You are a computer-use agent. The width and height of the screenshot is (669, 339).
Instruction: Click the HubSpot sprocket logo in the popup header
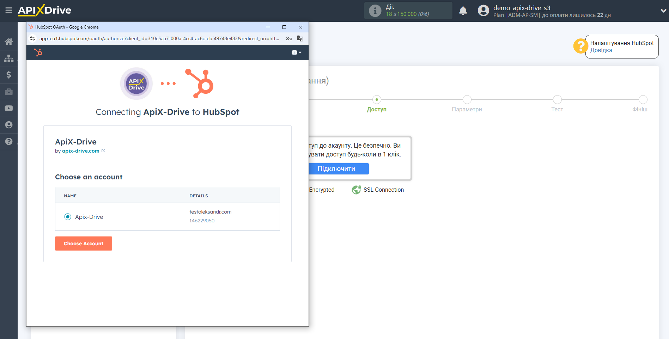click(x=38, y=53)
